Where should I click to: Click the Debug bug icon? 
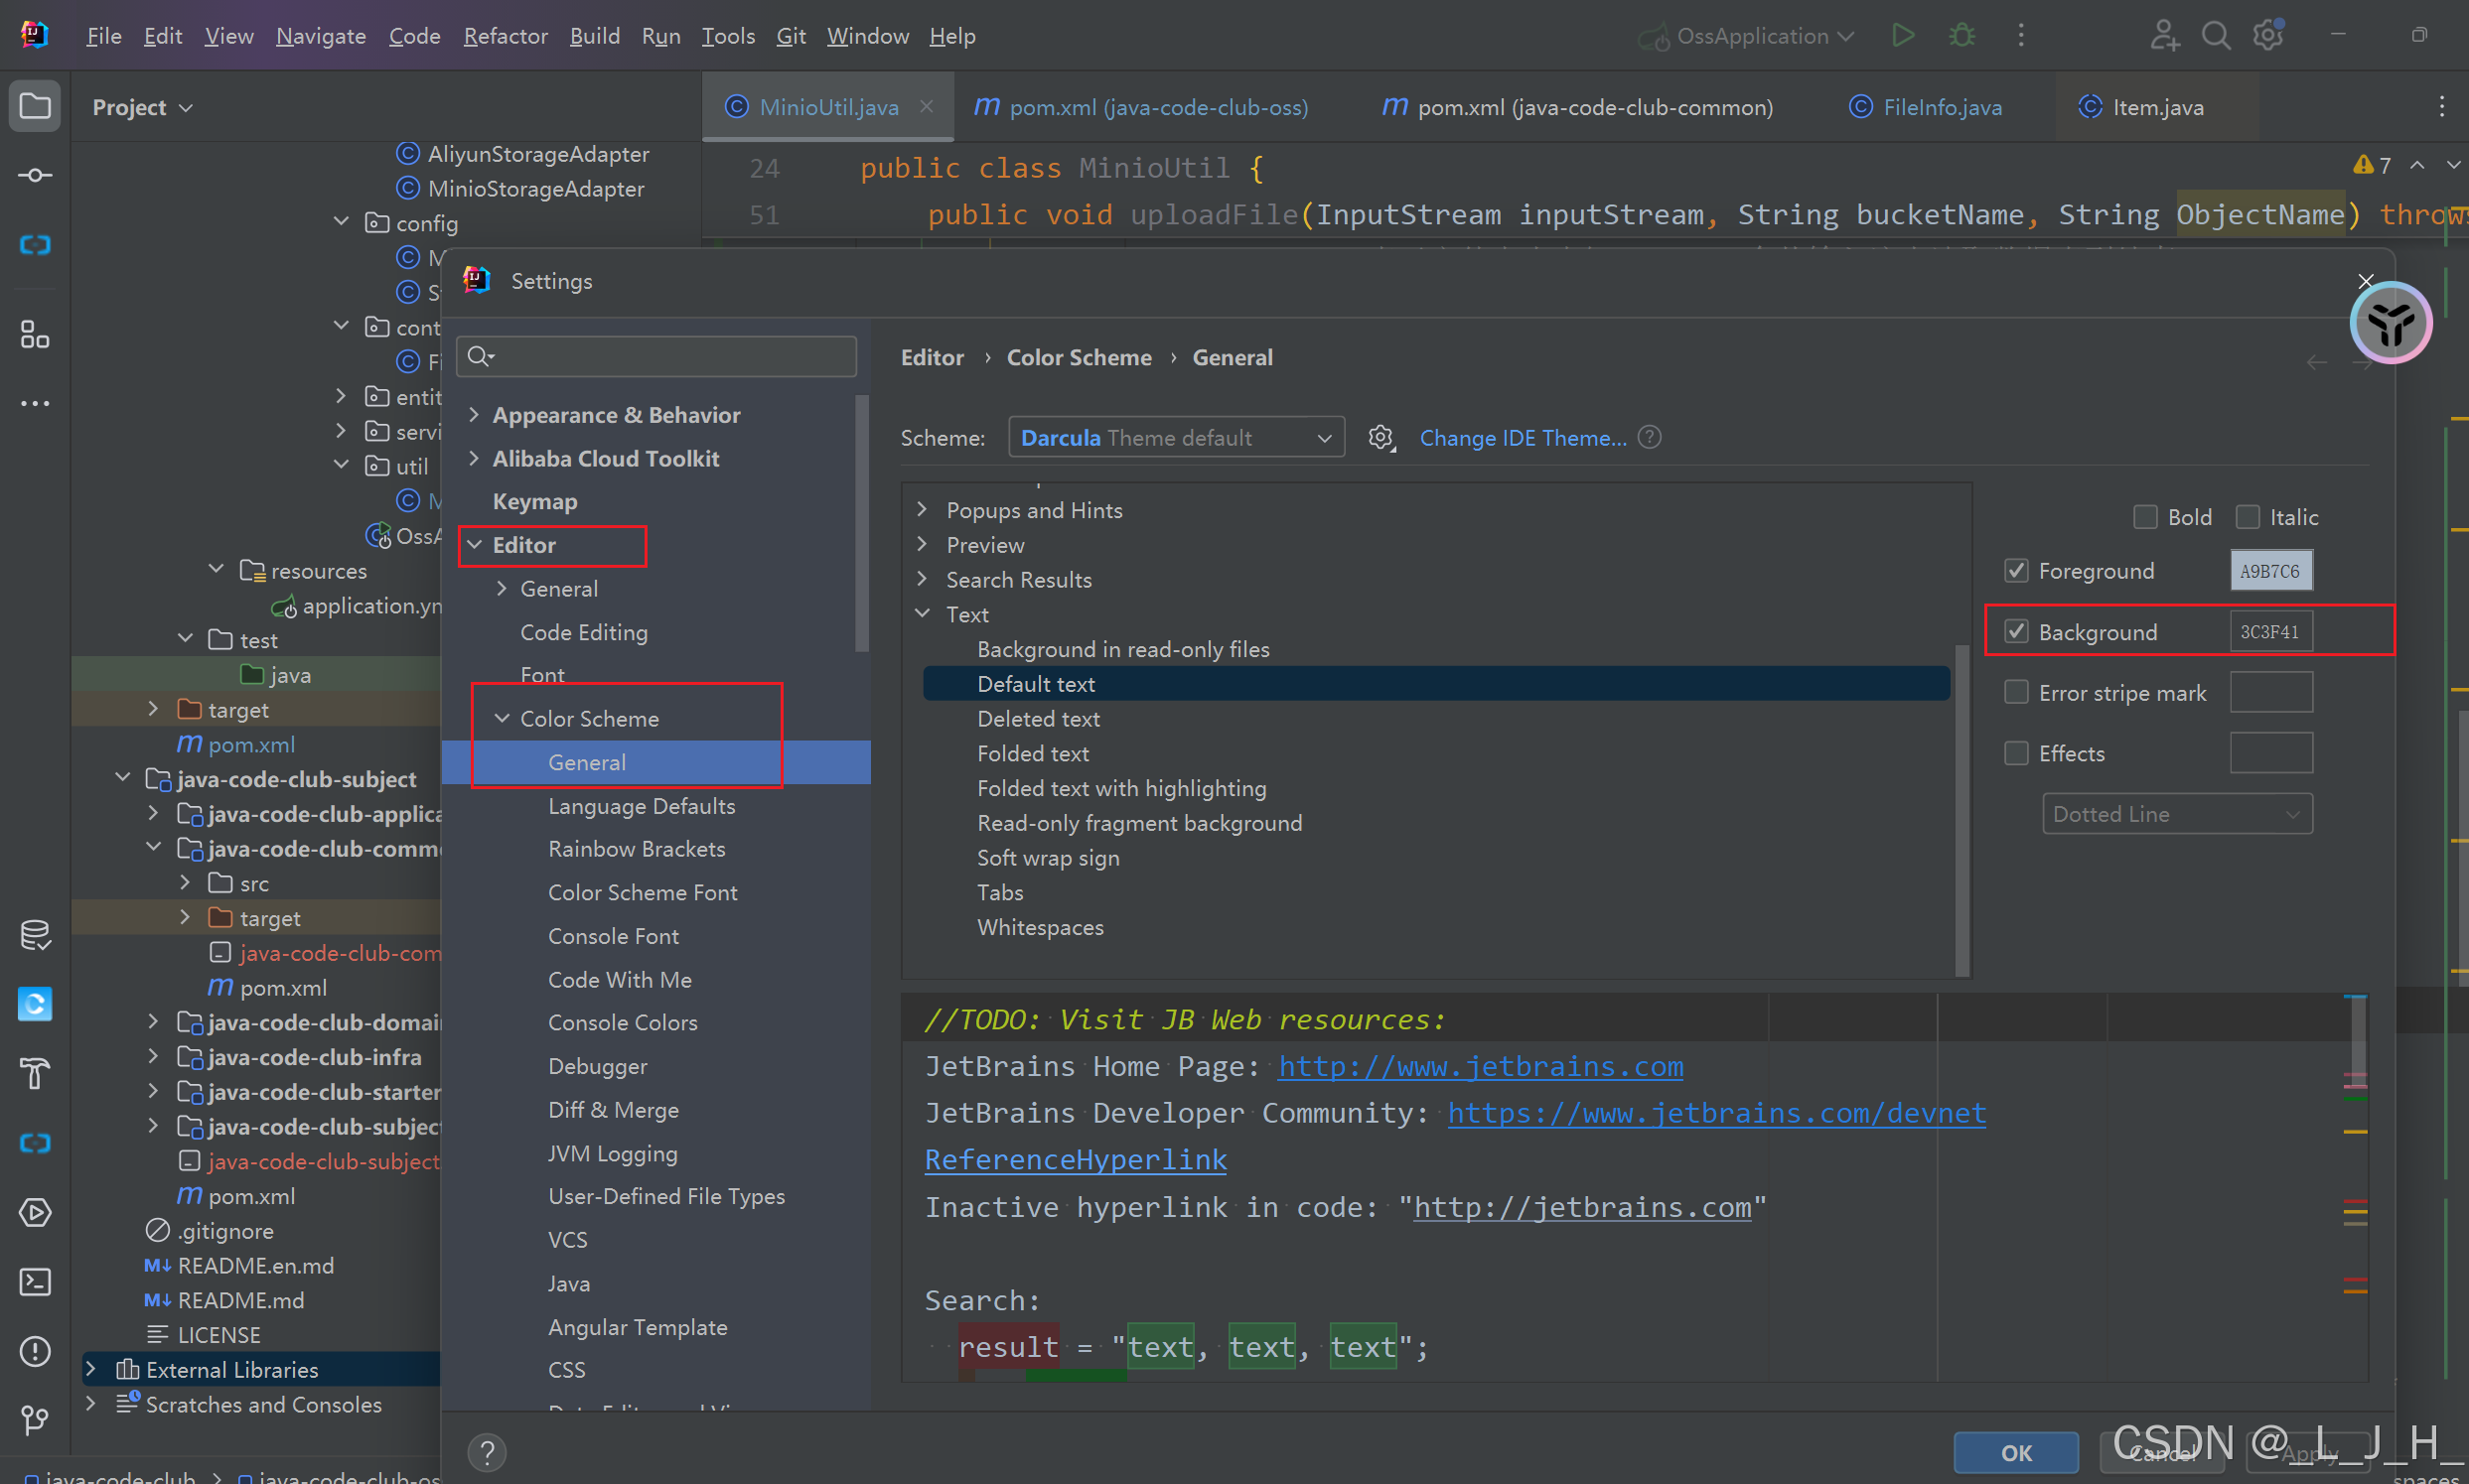(x=1961, y=36)
